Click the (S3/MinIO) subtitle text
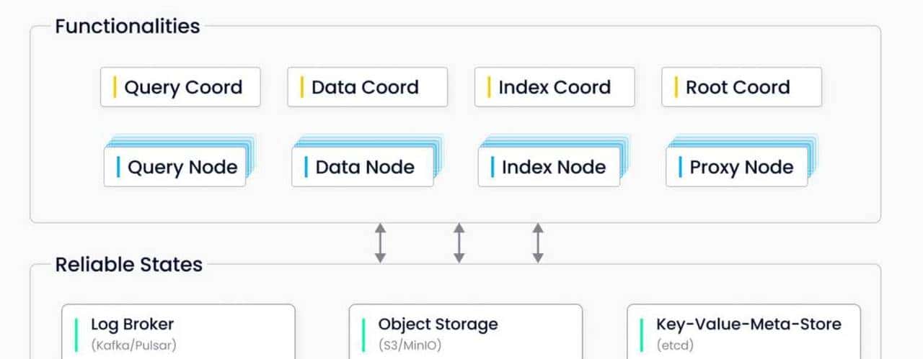 [x=410, y=345]
